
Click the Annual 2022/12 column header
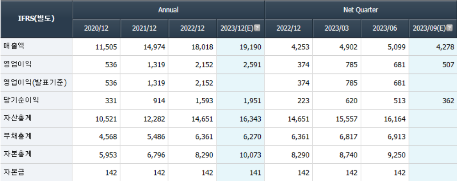pos(192,28)
